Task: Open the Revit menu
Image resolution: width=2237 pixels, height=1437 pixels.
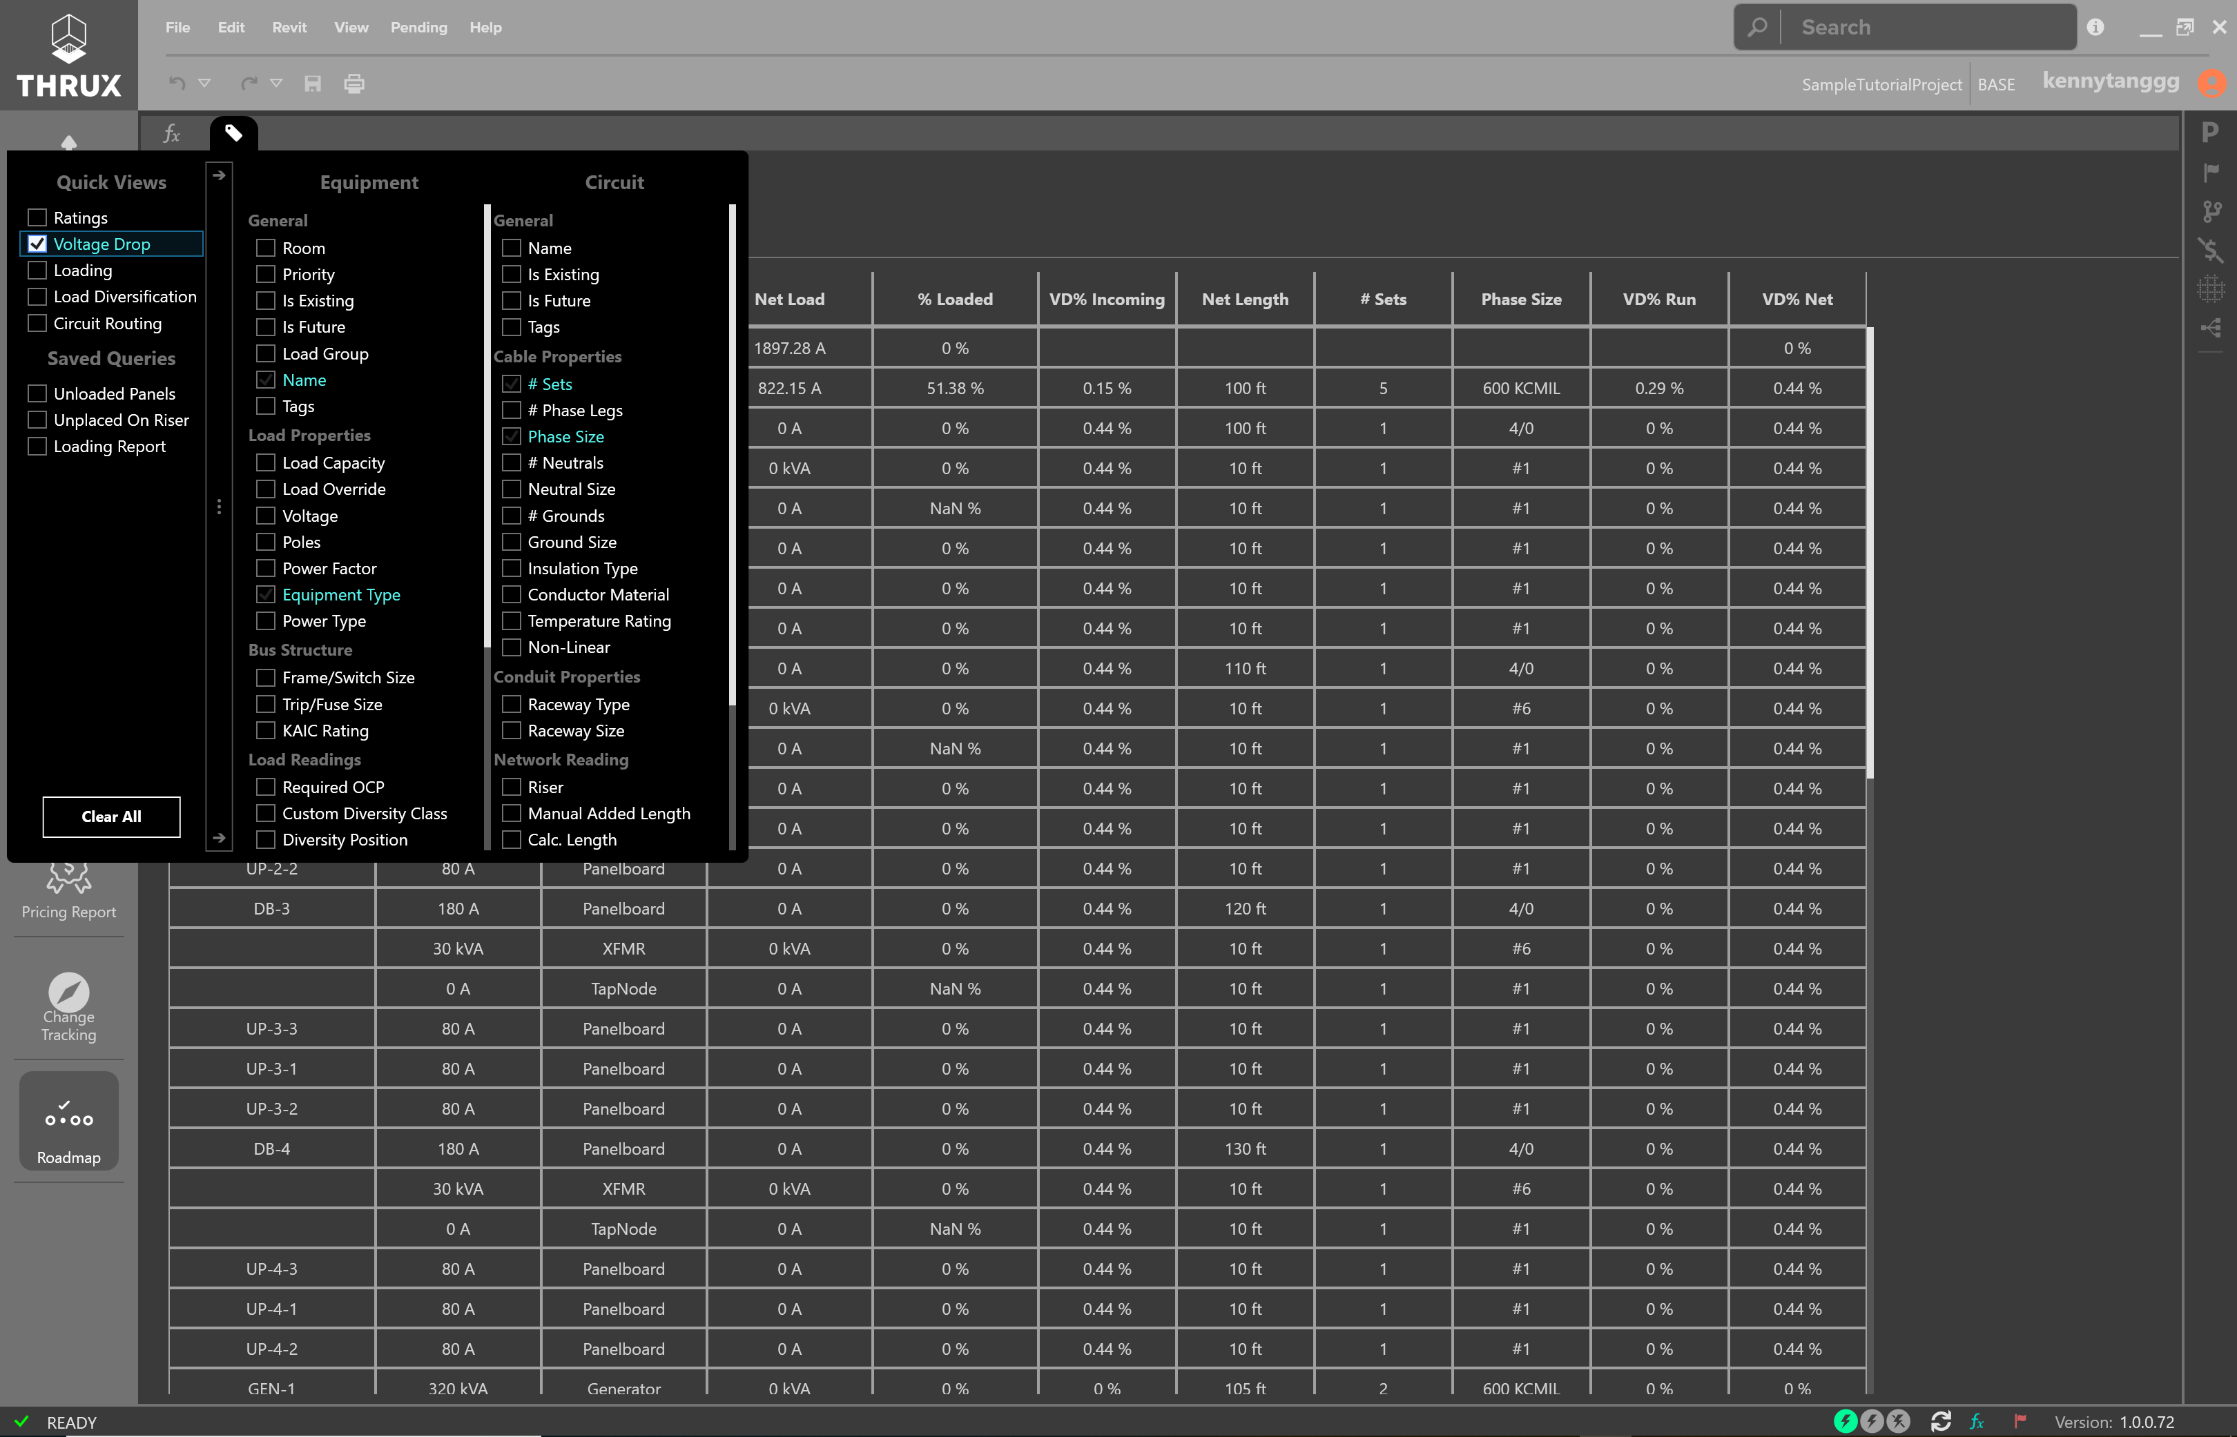Action: 289,27
